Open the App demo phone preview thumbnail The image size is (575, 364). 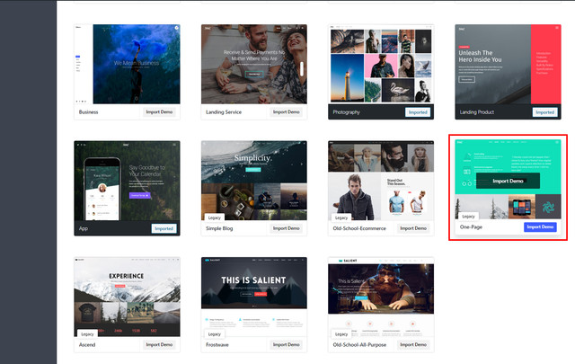point(127,181)
